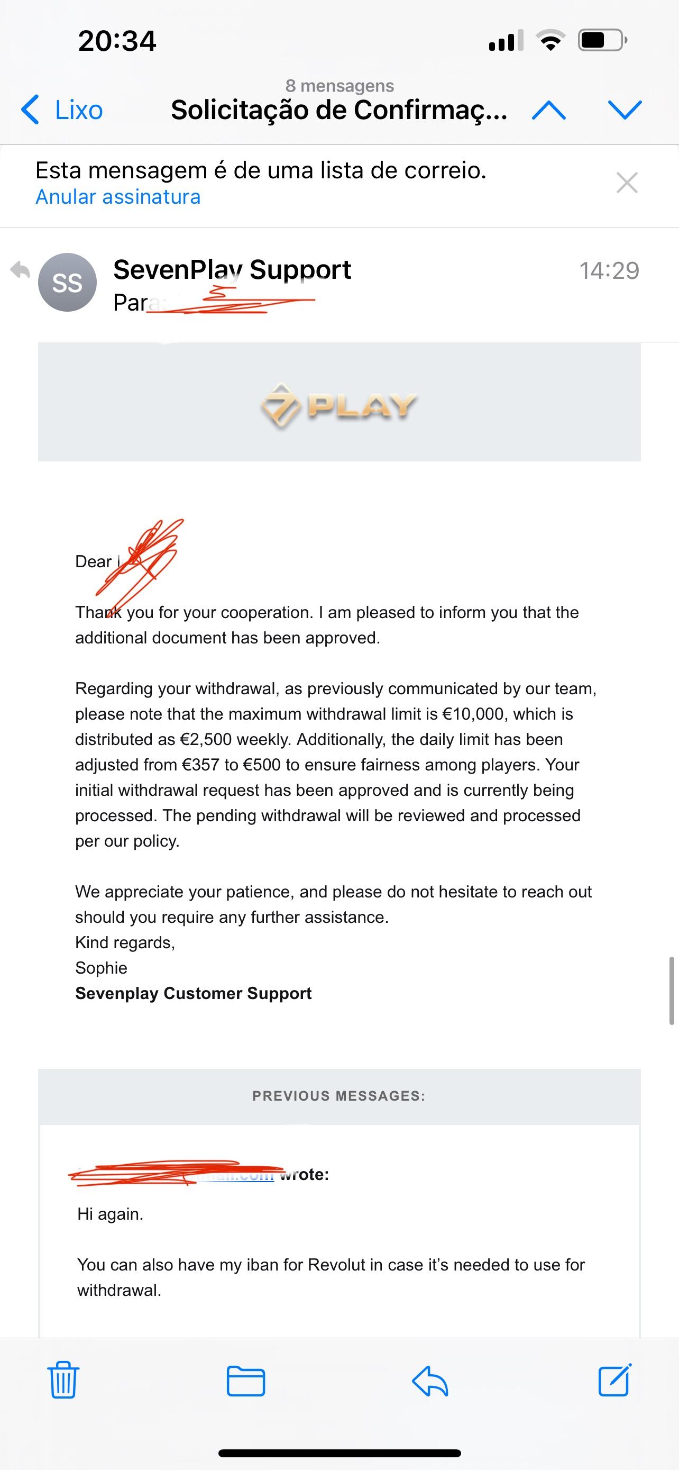Tap the status bar clock
The height and width of the screenshot is (1470, 679).
click(117, 41)
